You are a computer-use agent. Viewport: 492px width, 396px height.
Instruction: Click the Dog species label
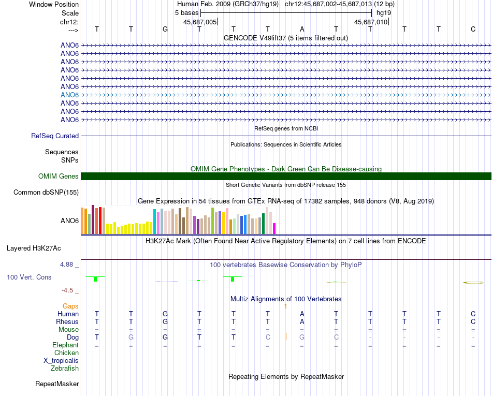click(73, 338)
